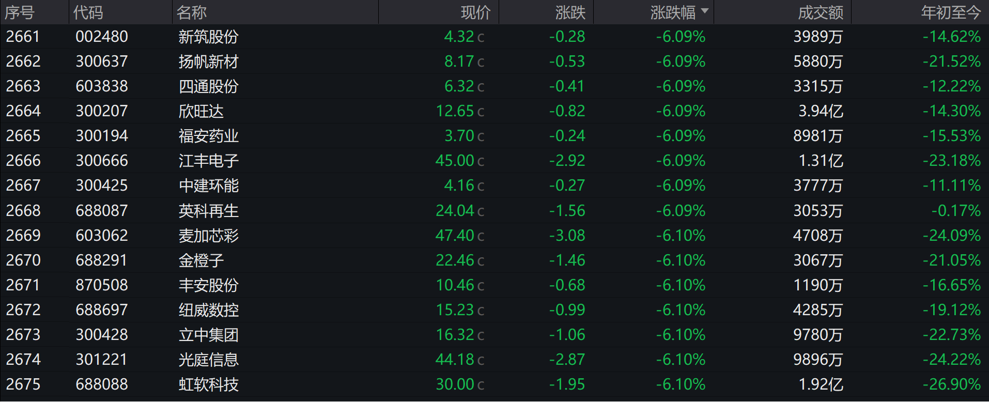Click the 涨跌幅 sort descending arrow
Viewport: 989px width, 402px height.
(705, 11)
